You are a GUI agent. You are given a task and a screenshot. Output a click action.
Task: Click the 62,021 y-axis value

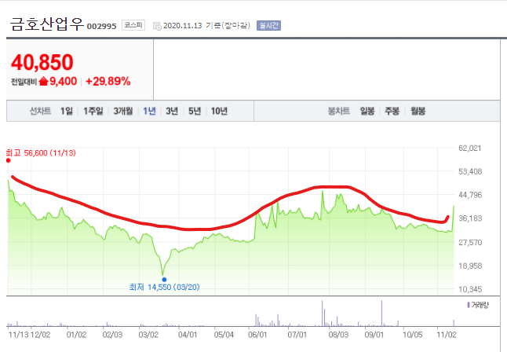tap(470, 148)
